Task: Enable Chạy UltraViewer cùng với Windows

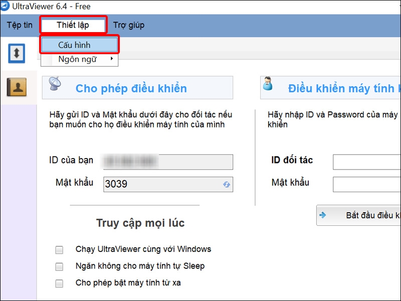Action: (59, 249)
